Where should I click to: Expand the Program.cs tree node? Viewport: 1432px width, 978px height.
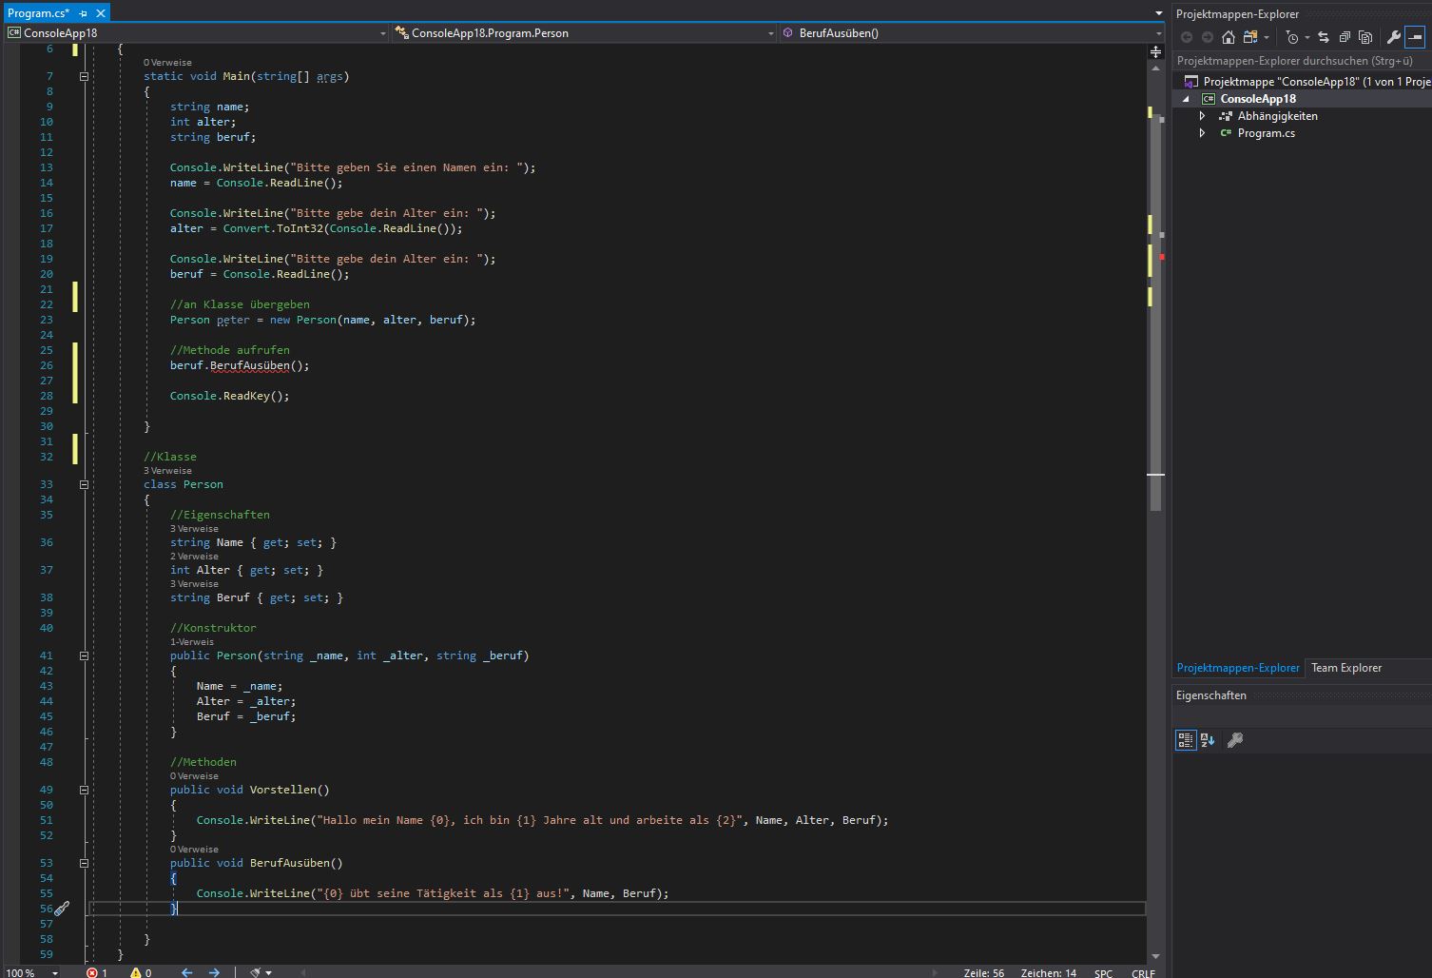1202,133
